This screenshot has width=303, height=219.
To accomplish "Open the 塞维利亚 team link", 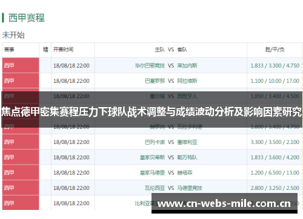I will [x=187, y=142].
